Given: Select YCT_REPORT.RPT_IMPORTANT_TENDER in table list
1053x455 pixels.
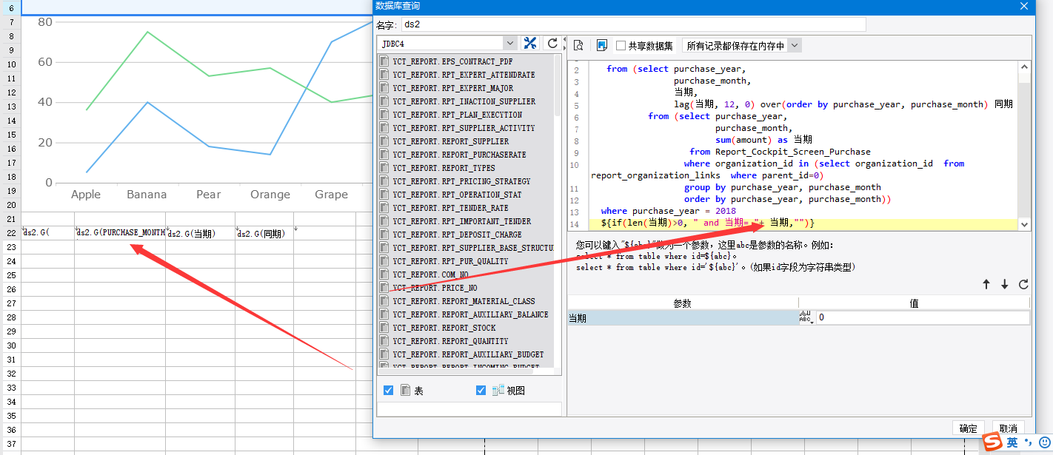Looking at the screenshot, I should (462, 221).
